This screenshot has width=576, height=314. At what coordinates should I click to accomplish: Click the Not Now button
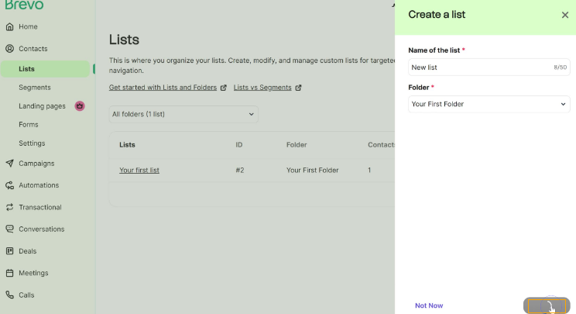tap(429, 305)
